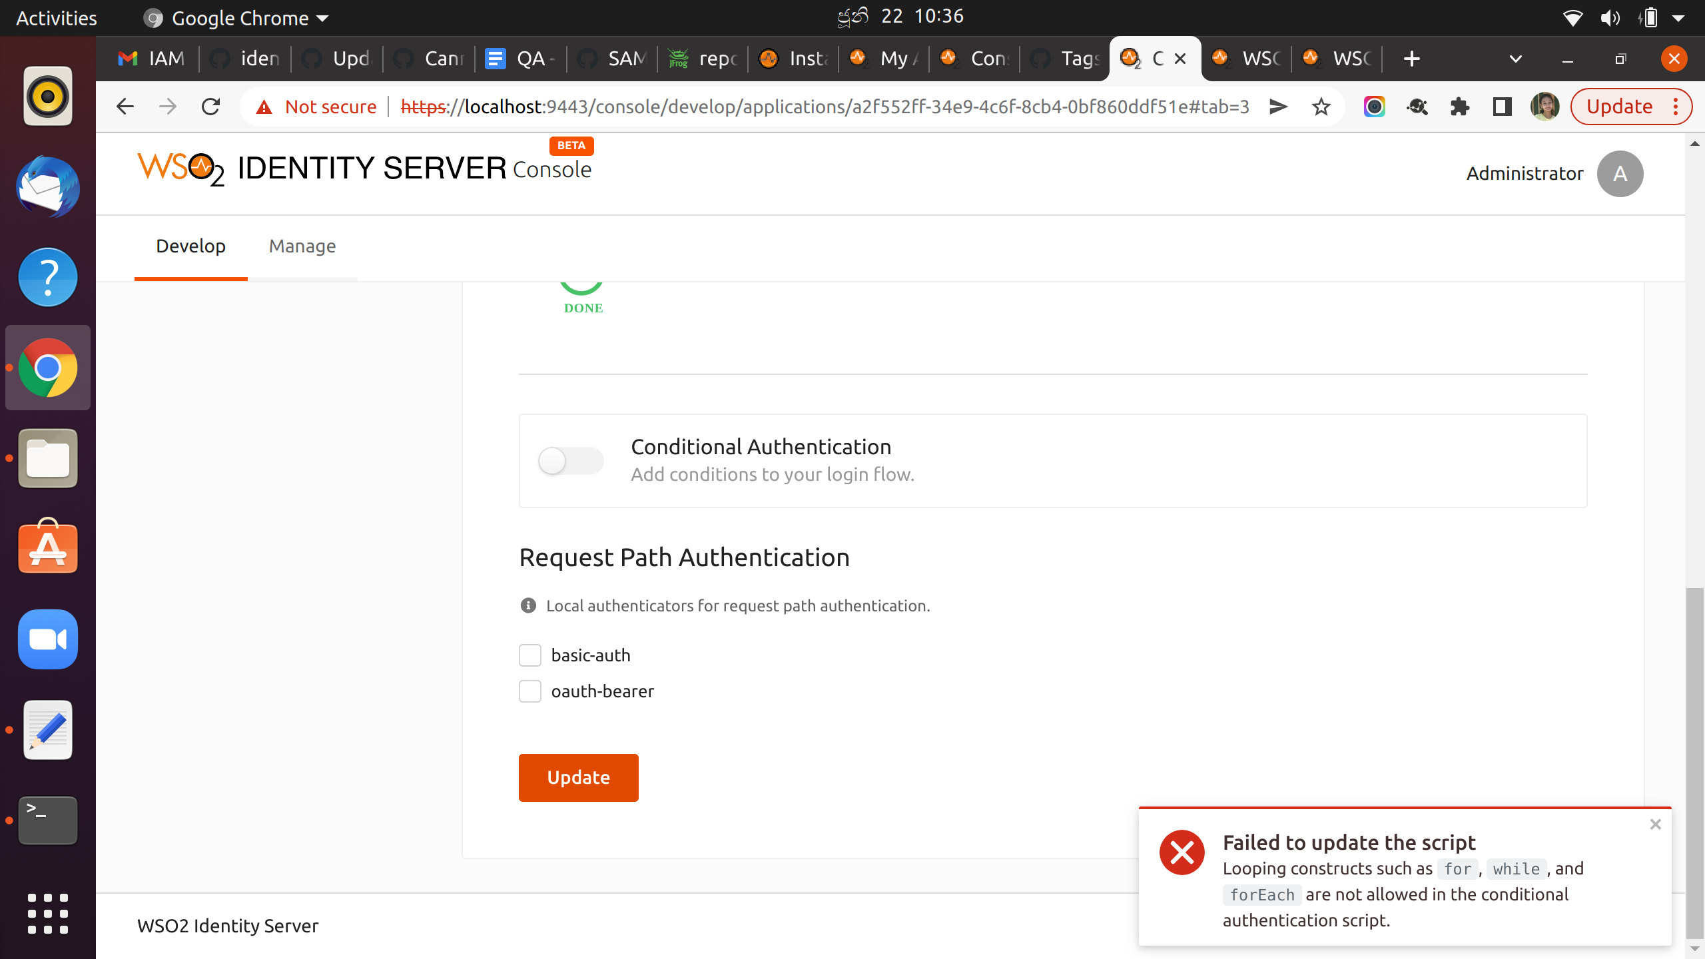This screenshot has width=1705, height=959.
Task: Open the Chrome side panel icon
Action: point(1502,107)
